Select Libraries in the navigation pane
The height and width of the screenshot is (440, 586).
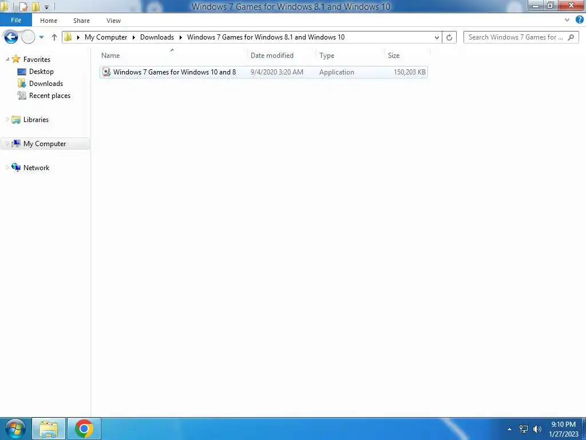coord(36,120)
